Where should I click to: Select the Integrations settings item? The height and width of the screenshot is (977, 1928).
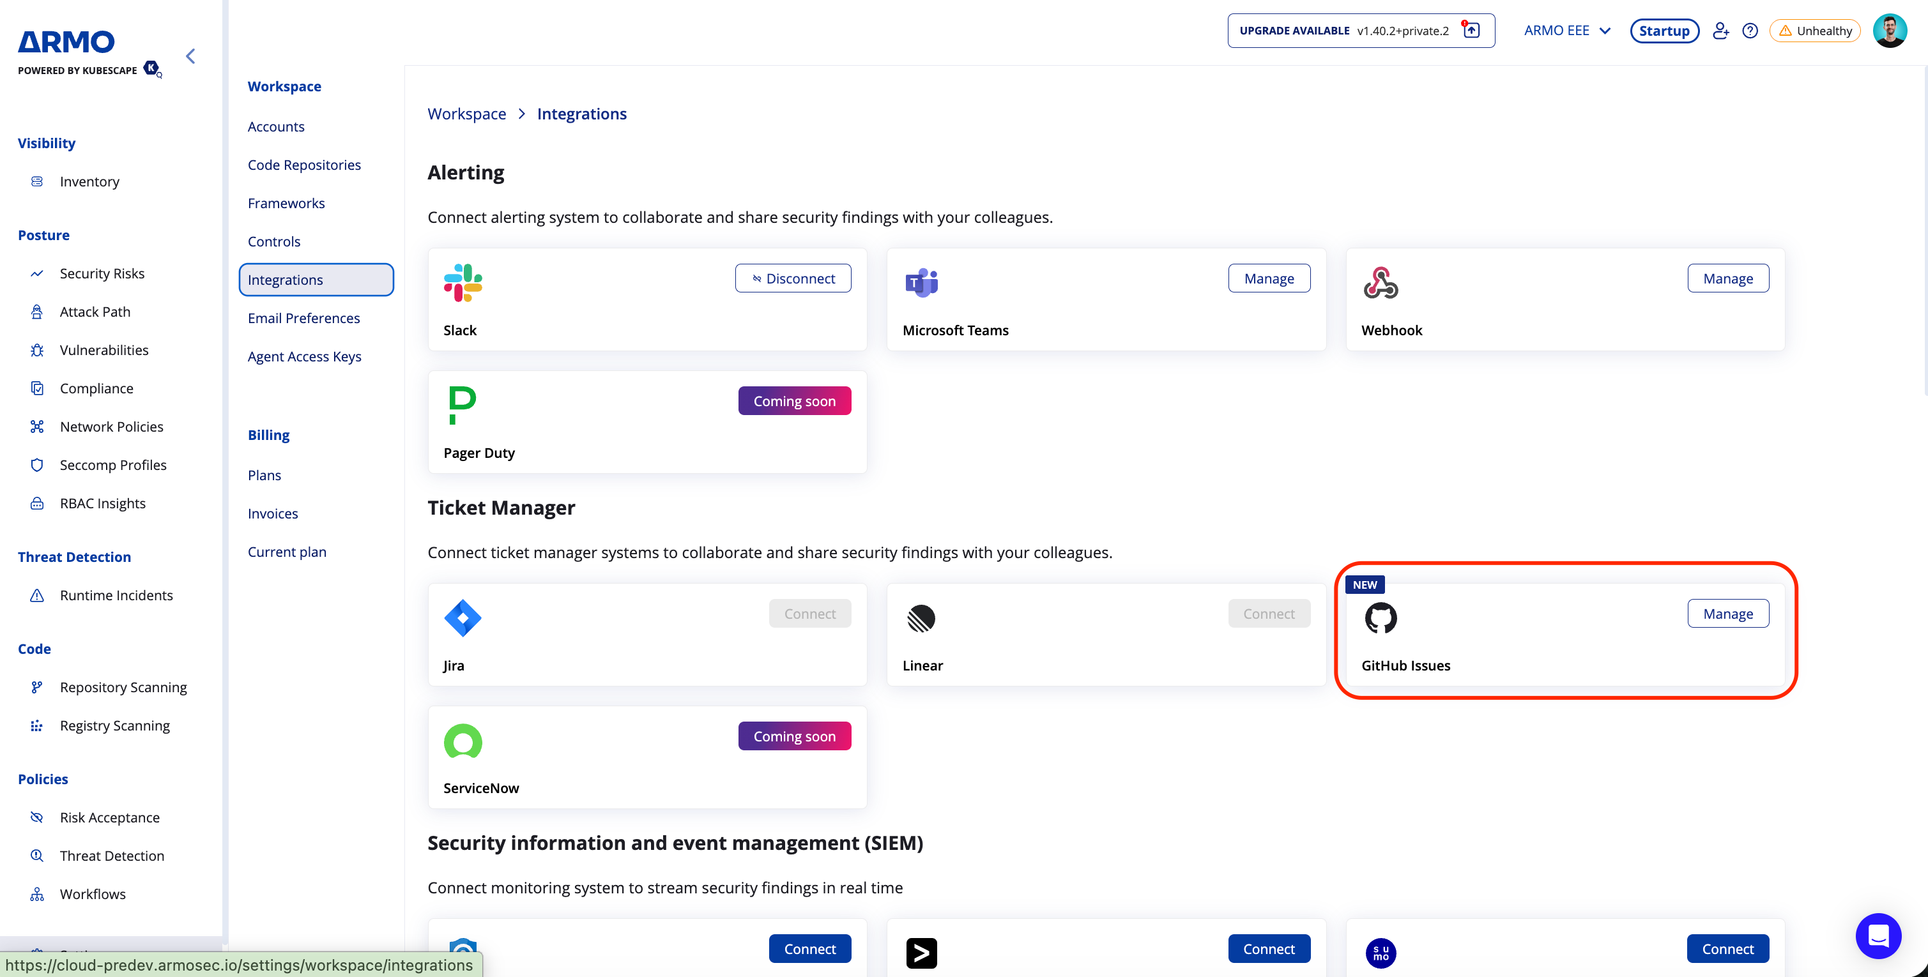tap(316, 280)
